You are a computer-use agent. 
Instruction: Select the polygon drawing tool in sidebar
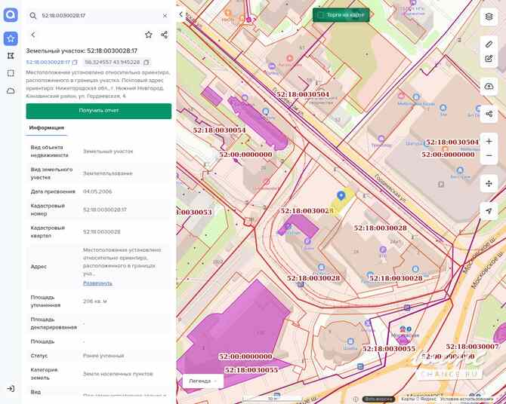pos(11,56)
